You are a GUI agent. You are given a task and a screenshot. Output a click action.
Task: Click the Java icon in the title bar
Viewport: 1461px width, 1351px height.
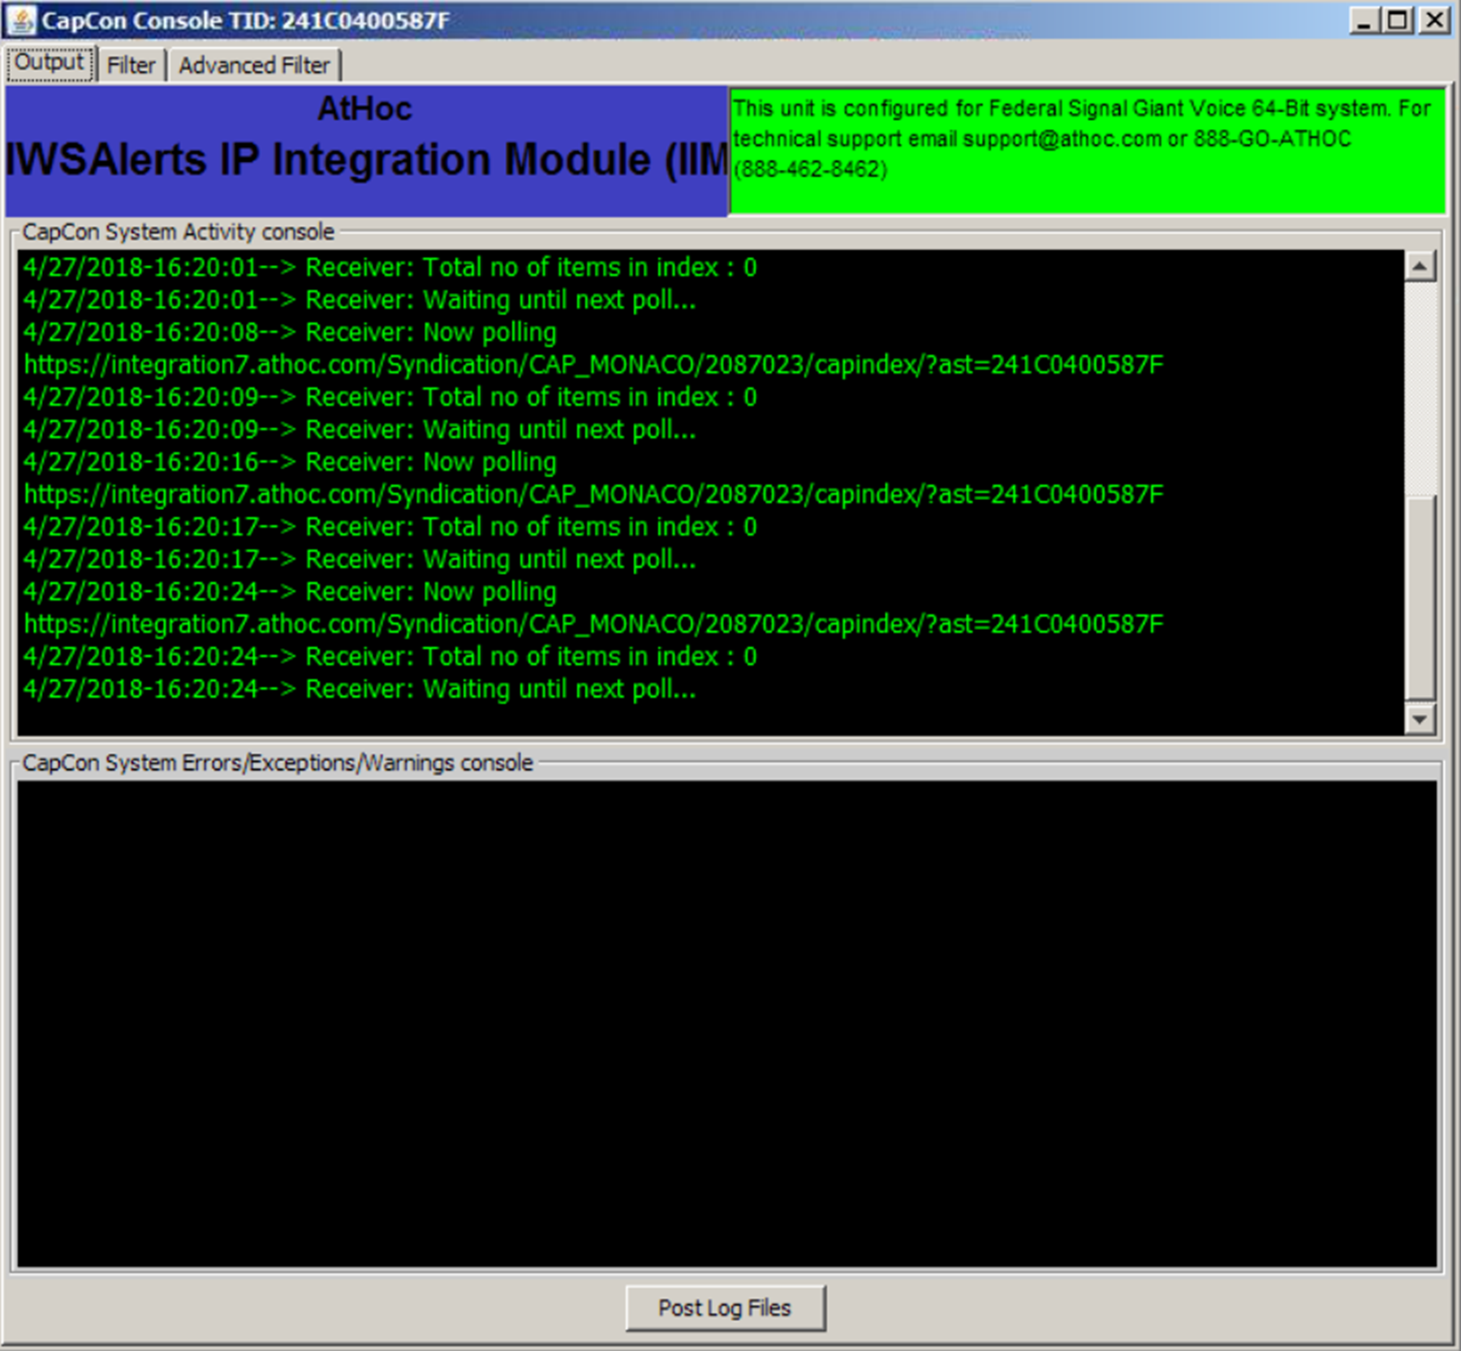[x=21, y=20]
